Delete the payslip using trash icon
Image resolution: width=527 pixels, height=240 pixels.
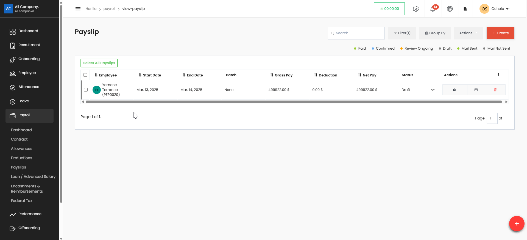[495, 90]
